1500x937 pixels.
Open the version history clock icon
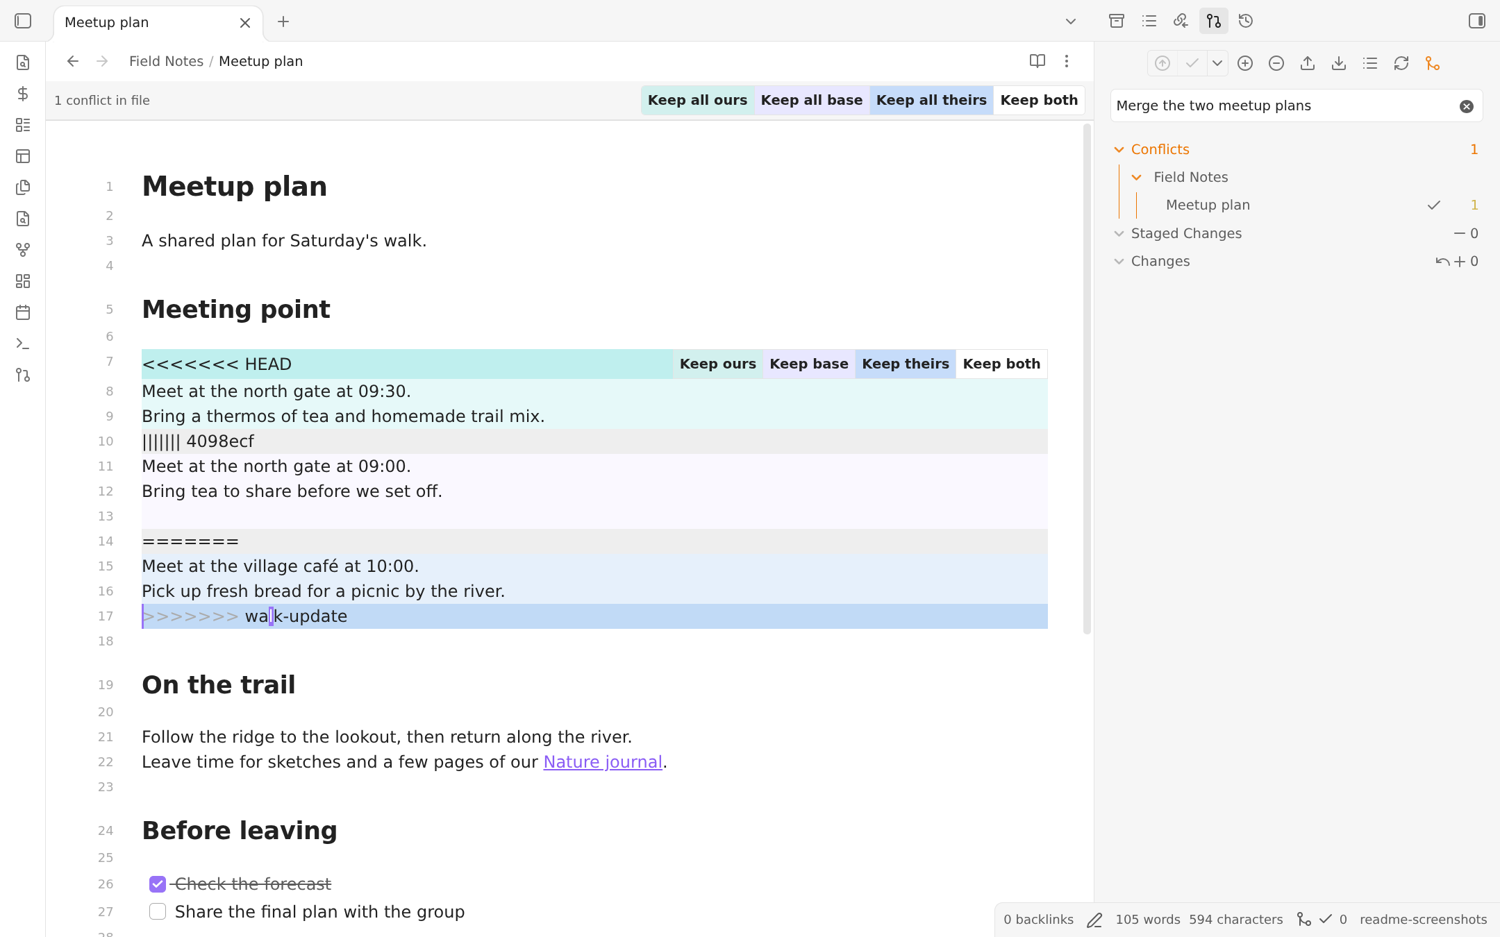pos(1246,21)
